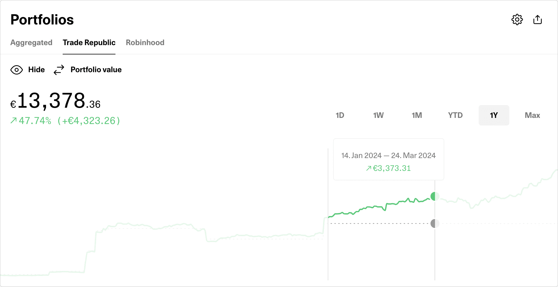Click the share export icon
The width and height of the screenshot is (558, 287).
(537, 20)
